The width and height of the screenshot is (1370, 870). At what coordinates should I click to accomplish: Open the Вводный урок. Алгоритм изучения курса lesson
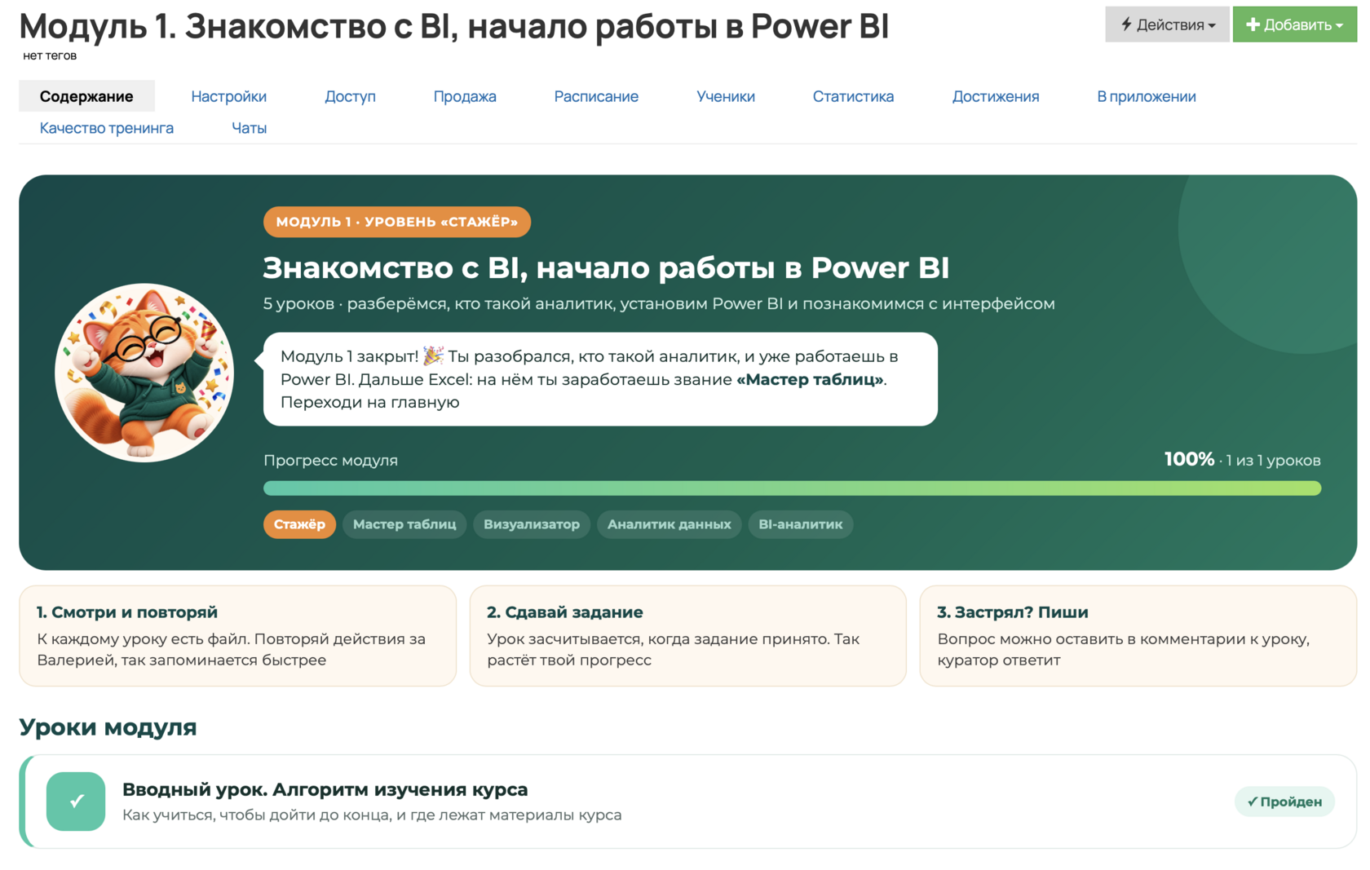[687, 802]
